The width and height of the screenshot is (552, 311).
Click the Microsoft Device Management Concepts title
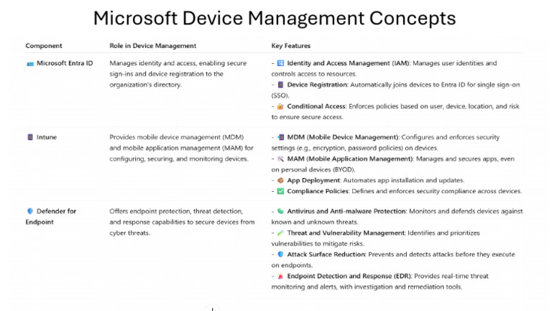[275, 18]
